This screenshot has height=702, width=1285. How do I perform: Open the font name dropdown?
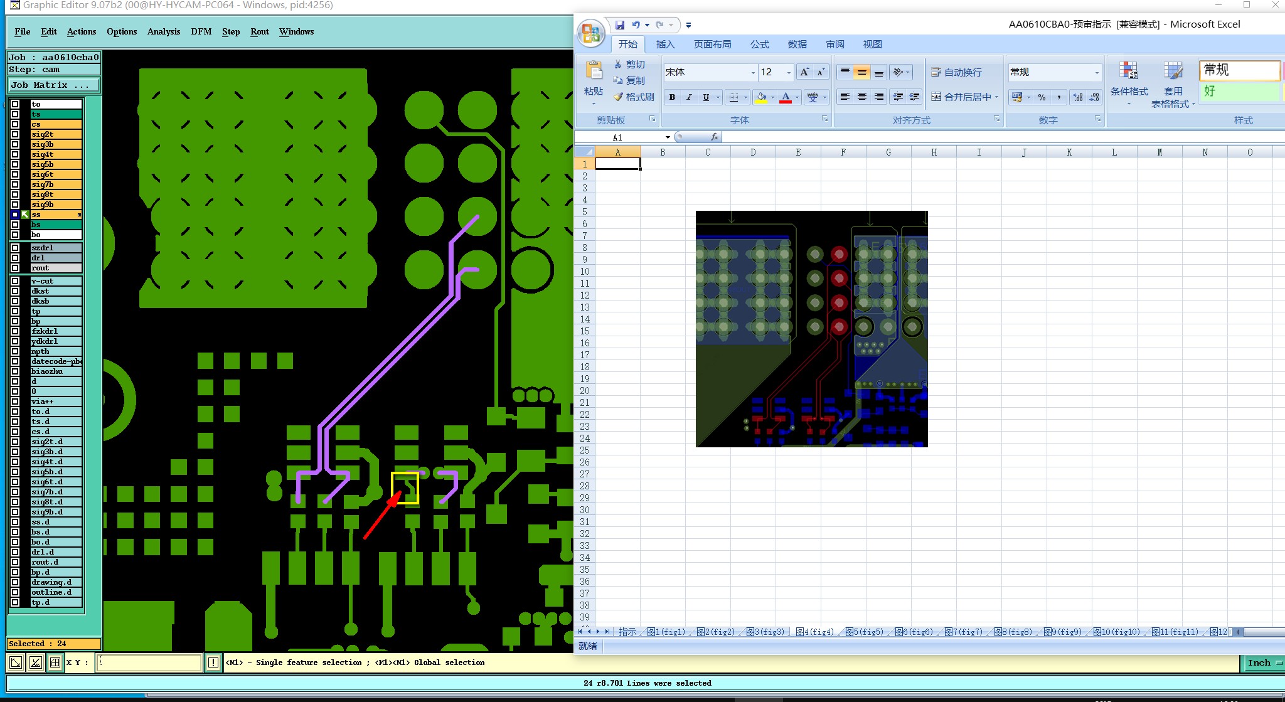tap(753, 73)
